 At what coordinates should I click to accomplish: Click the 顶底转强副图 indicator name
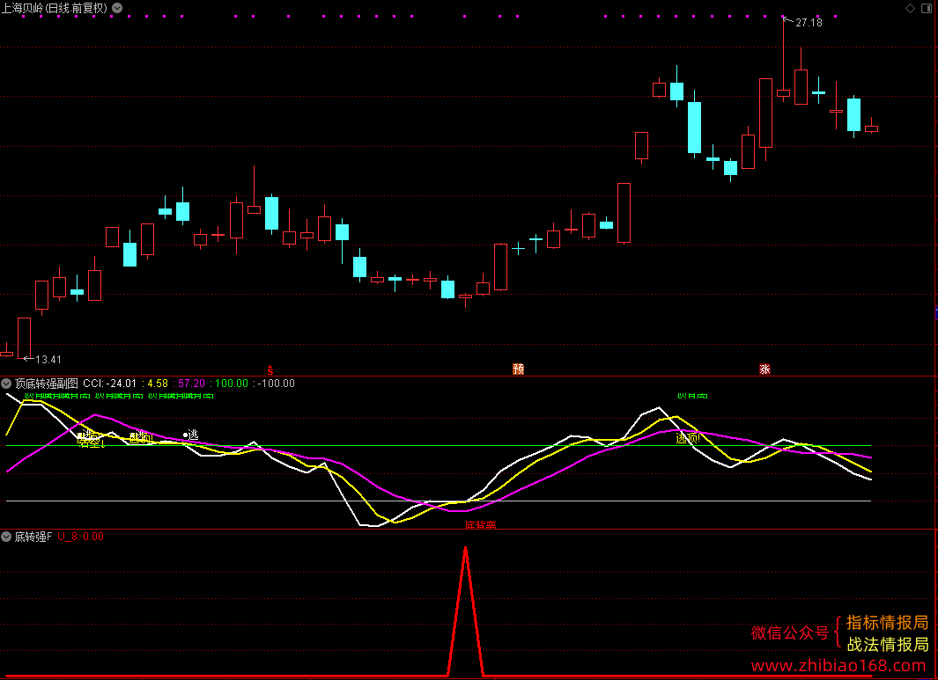(x=47, y=384)
